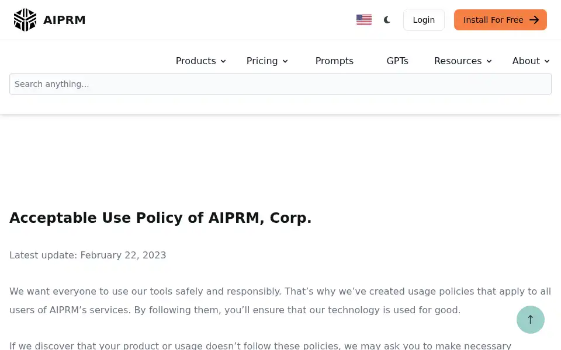The height and width of the screenshot is (350, 561).
Task: Click the Login button
Action: (x=424, y=20)
